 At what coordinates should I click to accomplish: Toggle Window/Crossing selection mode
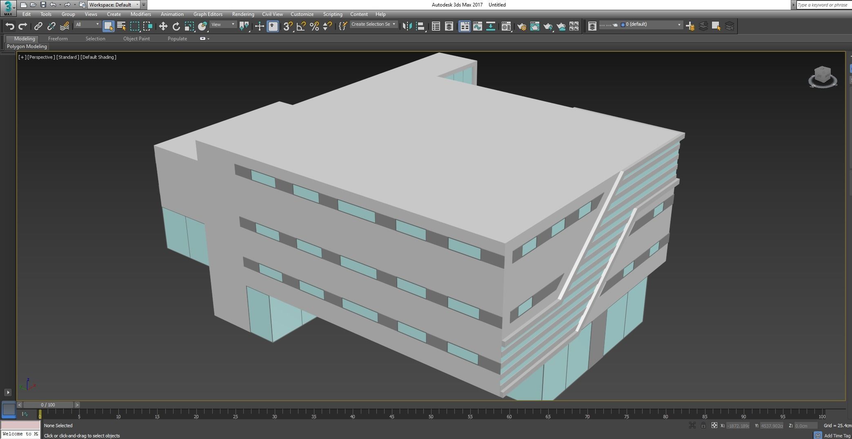147,26
